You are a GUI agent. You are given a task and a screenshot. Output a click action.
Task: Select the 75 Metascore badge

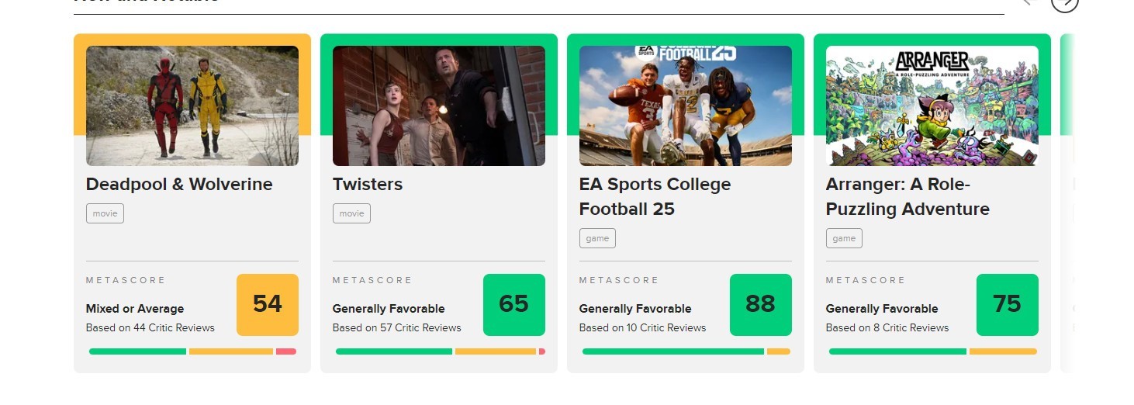tap(1008, 304)
